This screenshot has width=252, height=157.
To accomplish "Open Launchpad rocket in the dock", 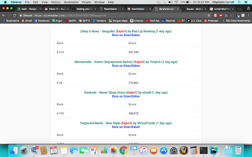I will [x=24, y=150].
